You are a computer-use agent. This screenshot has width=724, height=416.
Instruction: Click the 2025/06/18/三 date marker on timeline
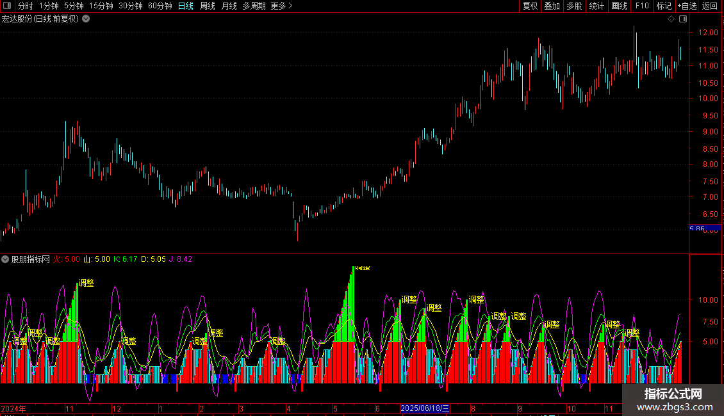(x=425, y=408)
